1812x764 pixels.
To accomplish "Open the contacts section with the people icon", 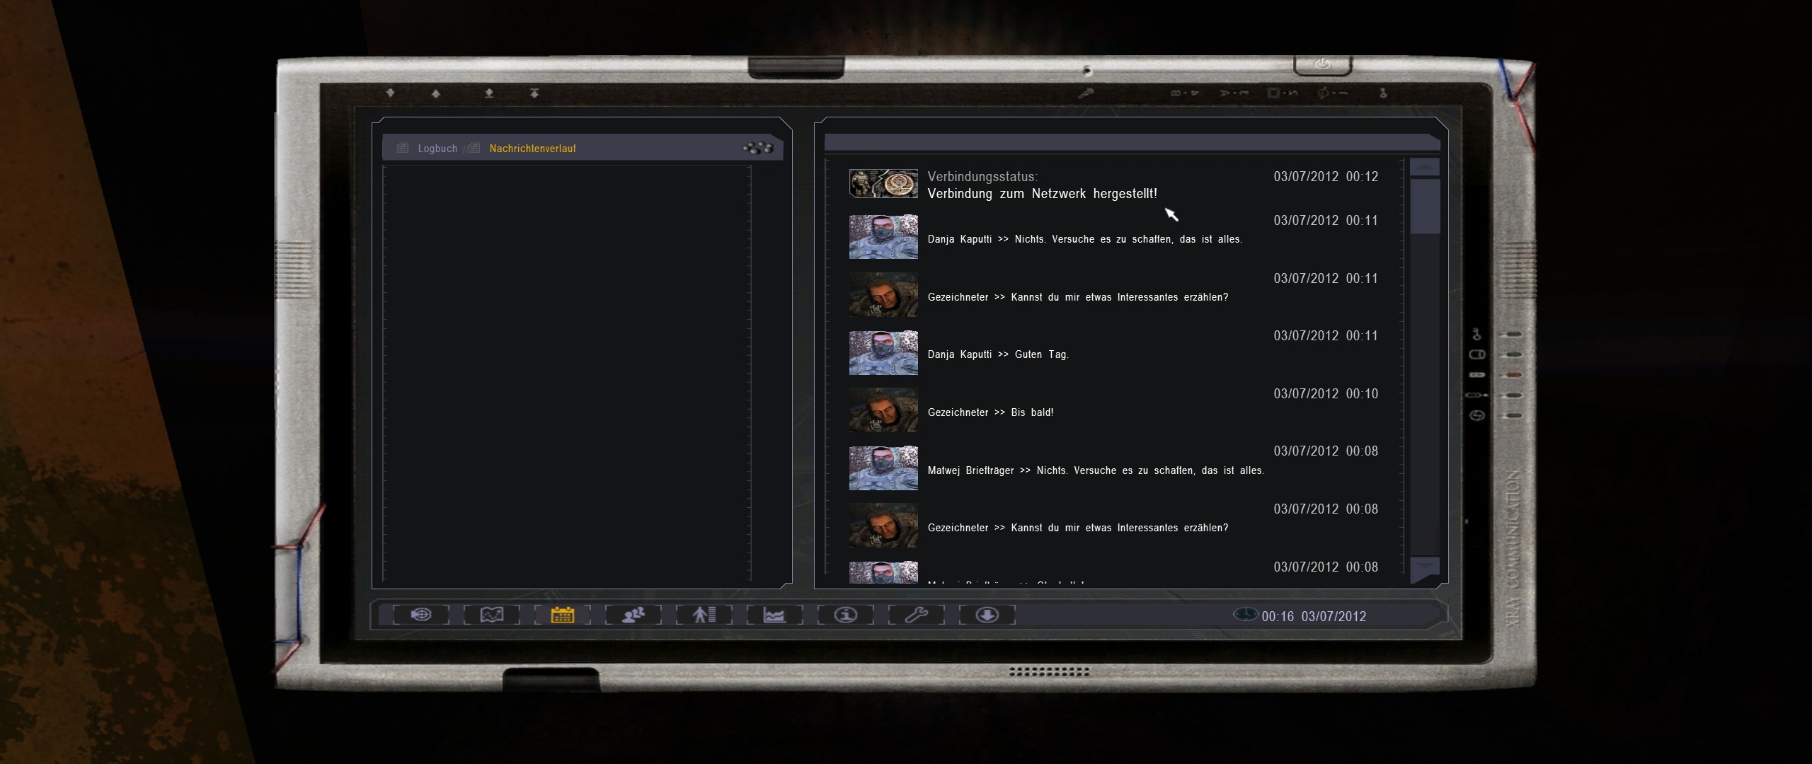I will pos(633,615).
